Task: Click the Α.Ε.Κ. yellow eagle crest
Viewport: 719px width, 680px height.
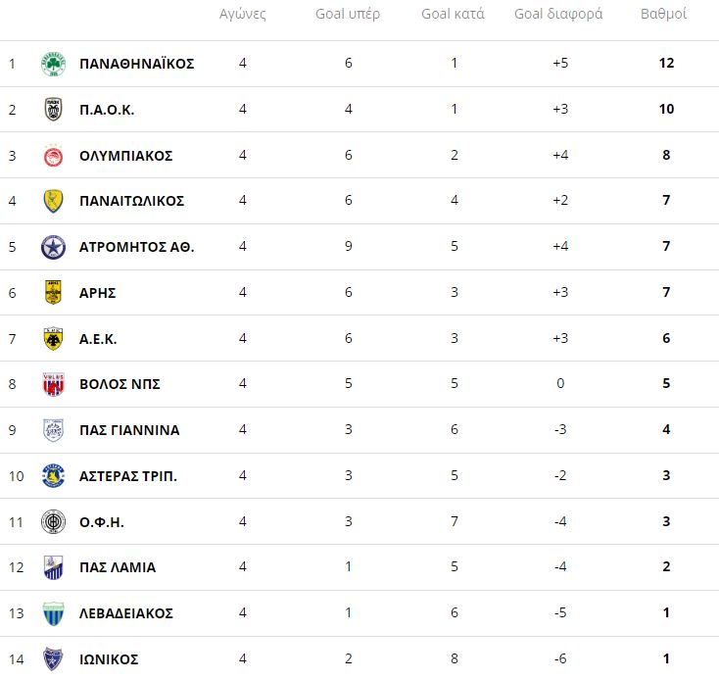Action: (x=53, y=339)
